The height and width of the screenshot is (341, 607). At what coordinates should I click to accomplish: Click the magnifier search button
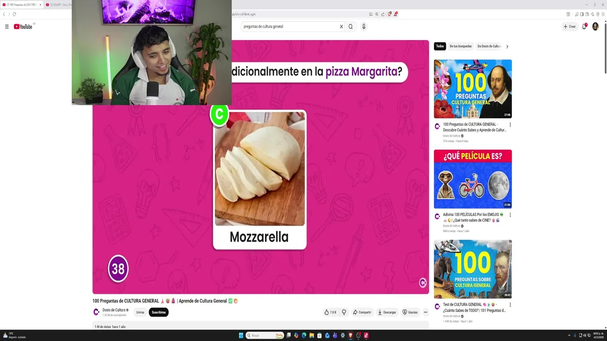click(350, 27)
